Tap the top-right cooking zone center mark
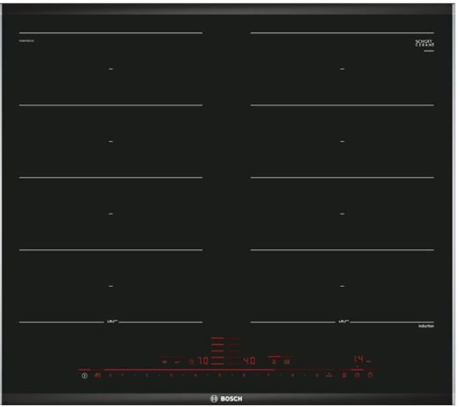The width and height of the screenshot is (460, 407). (x=342, y=69)
